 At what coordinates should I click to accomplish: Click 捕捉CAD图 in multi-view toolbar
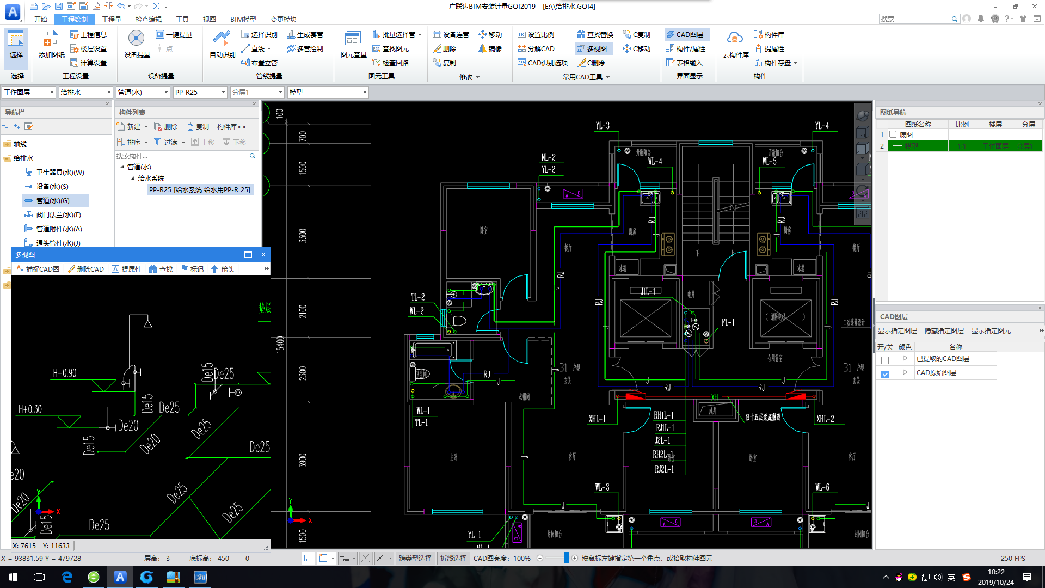(38, 269)
